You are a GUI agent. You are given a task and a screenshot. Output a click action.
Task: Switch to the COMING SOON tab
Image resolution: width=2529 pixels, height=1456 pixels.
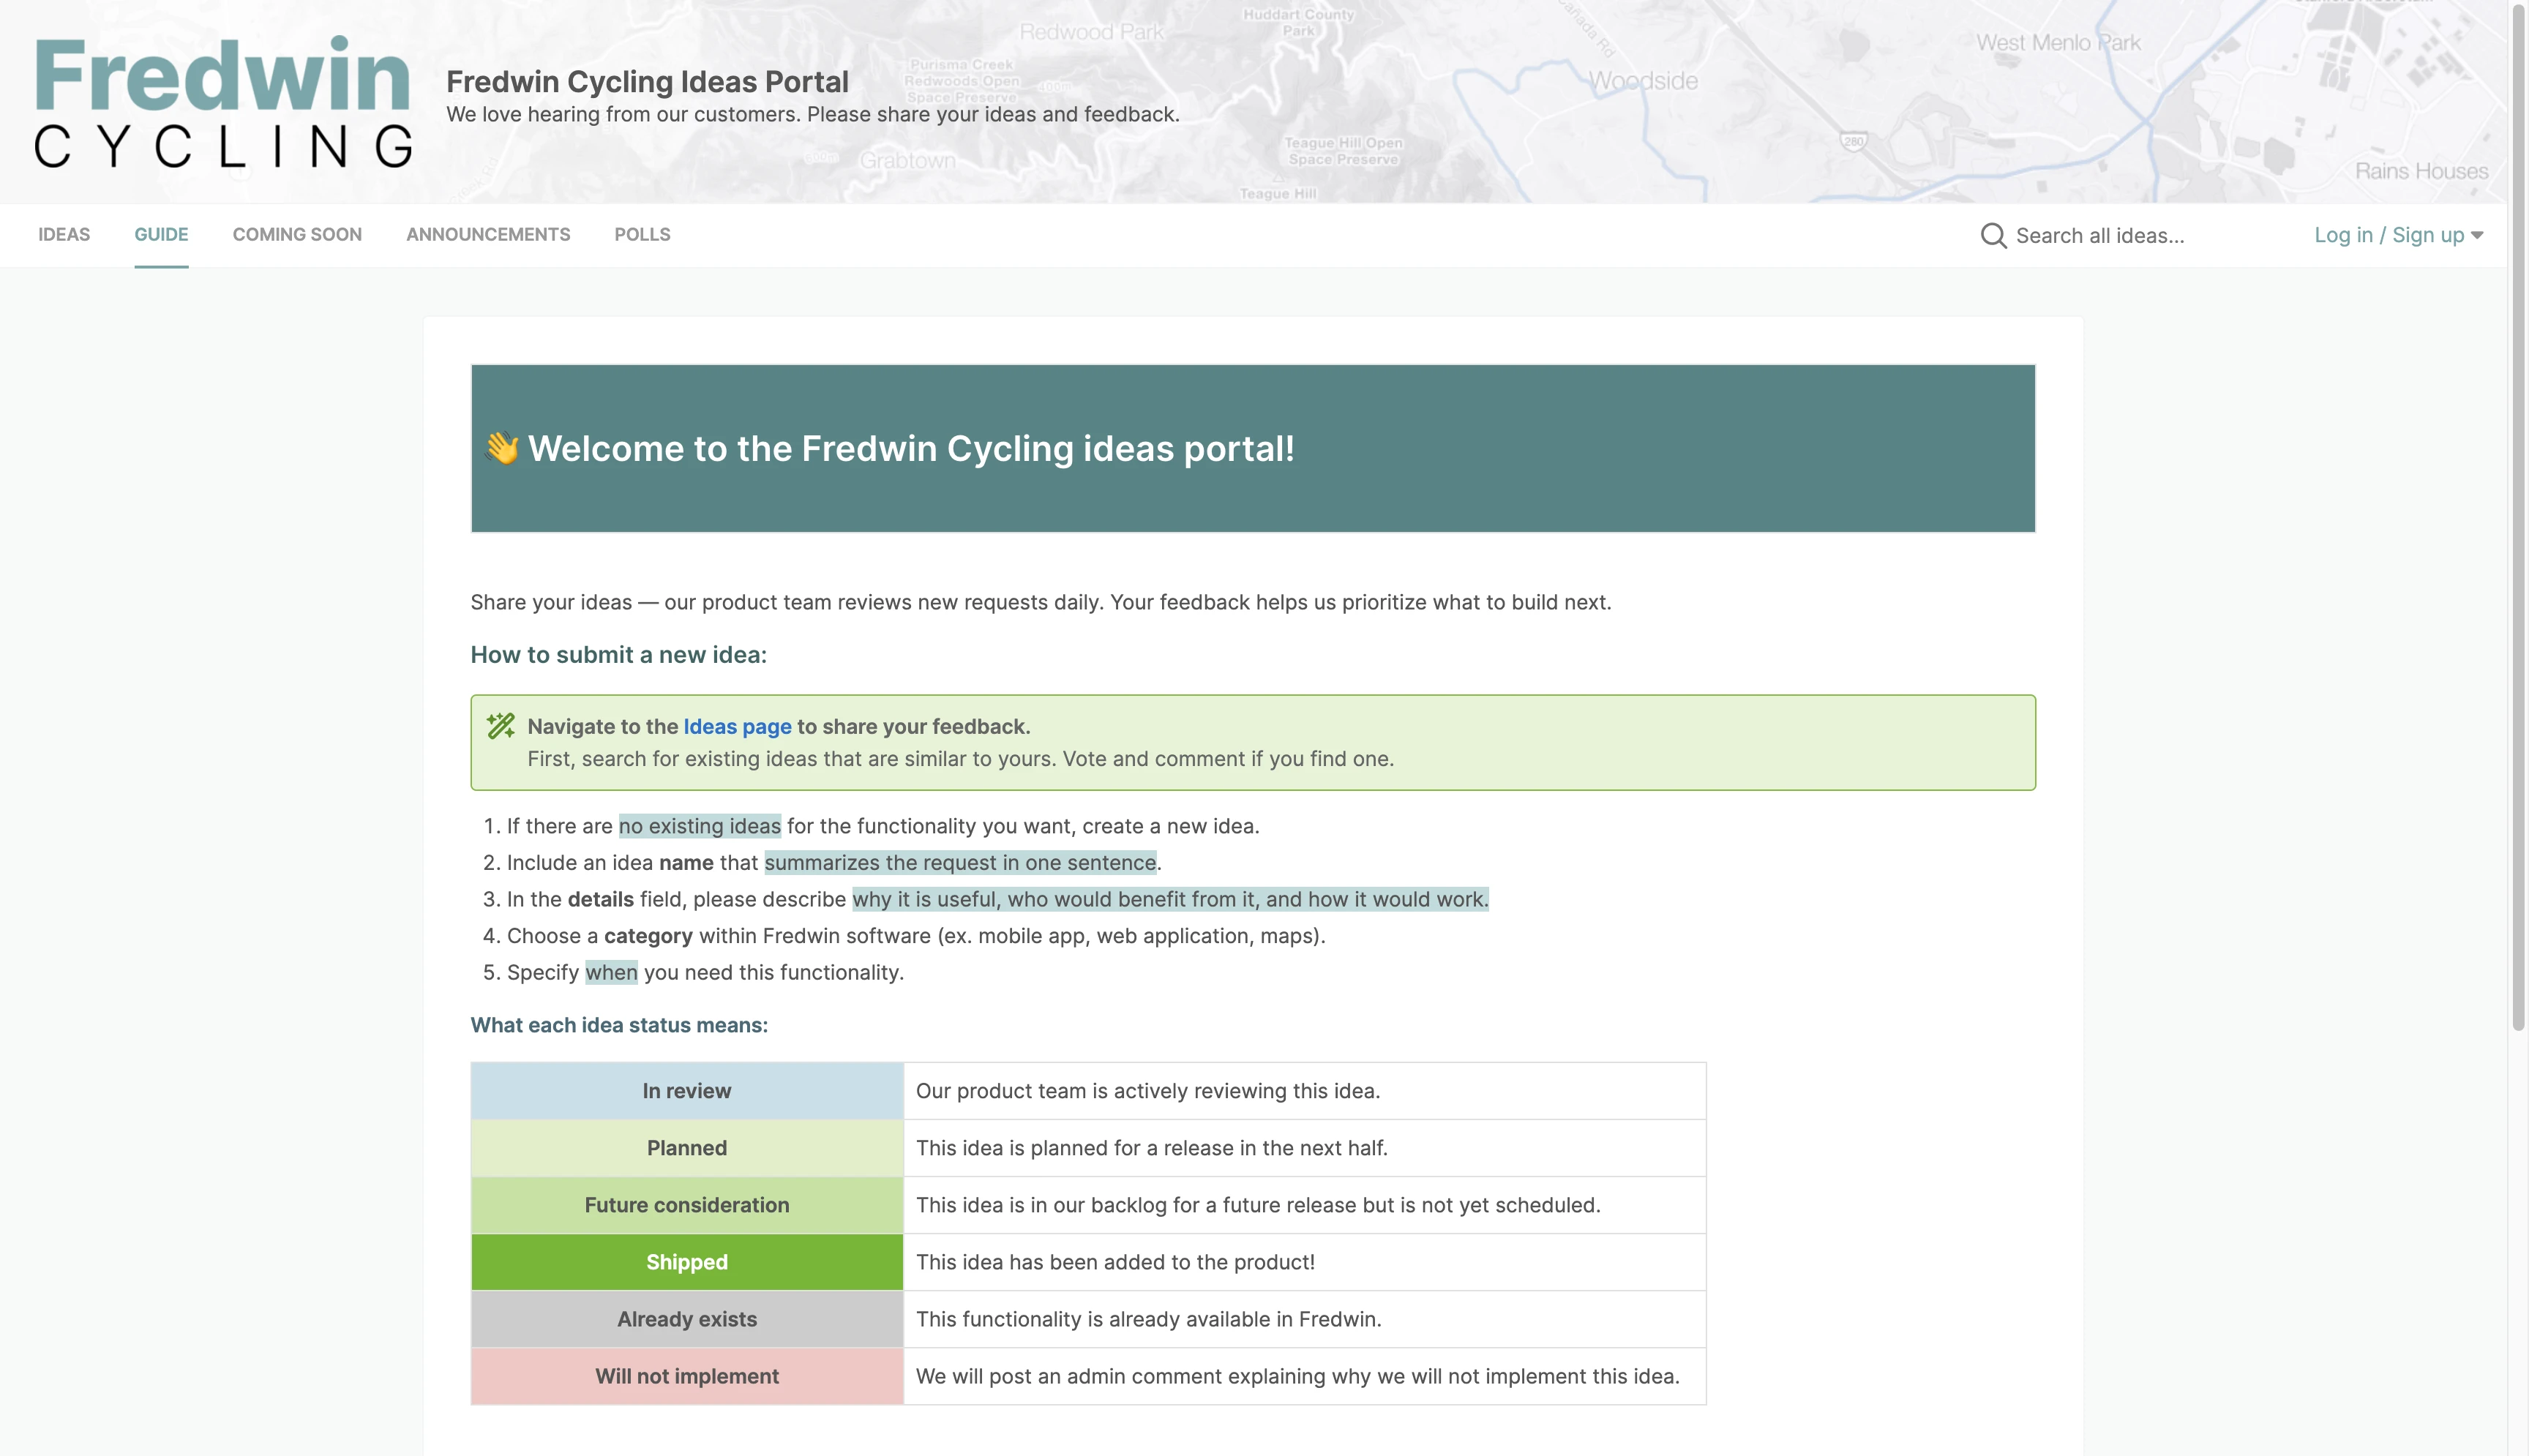(297, 234)
